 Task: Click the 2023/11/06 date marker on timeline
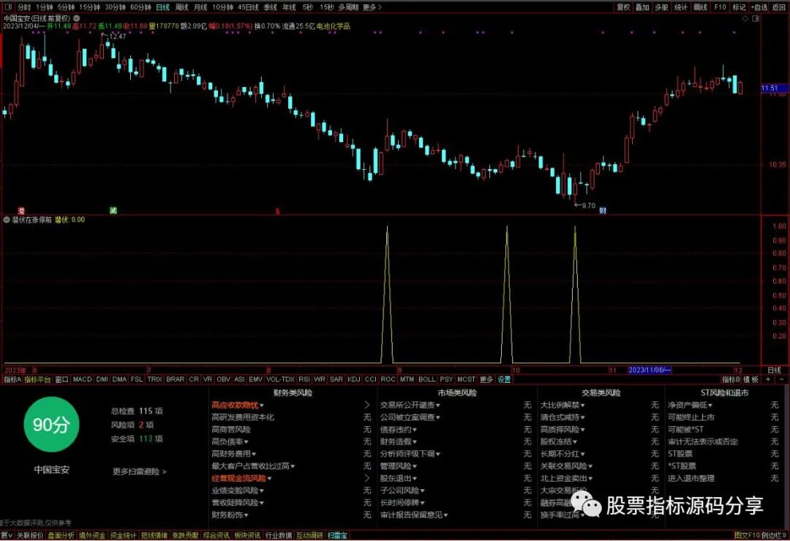coord(650,370)
